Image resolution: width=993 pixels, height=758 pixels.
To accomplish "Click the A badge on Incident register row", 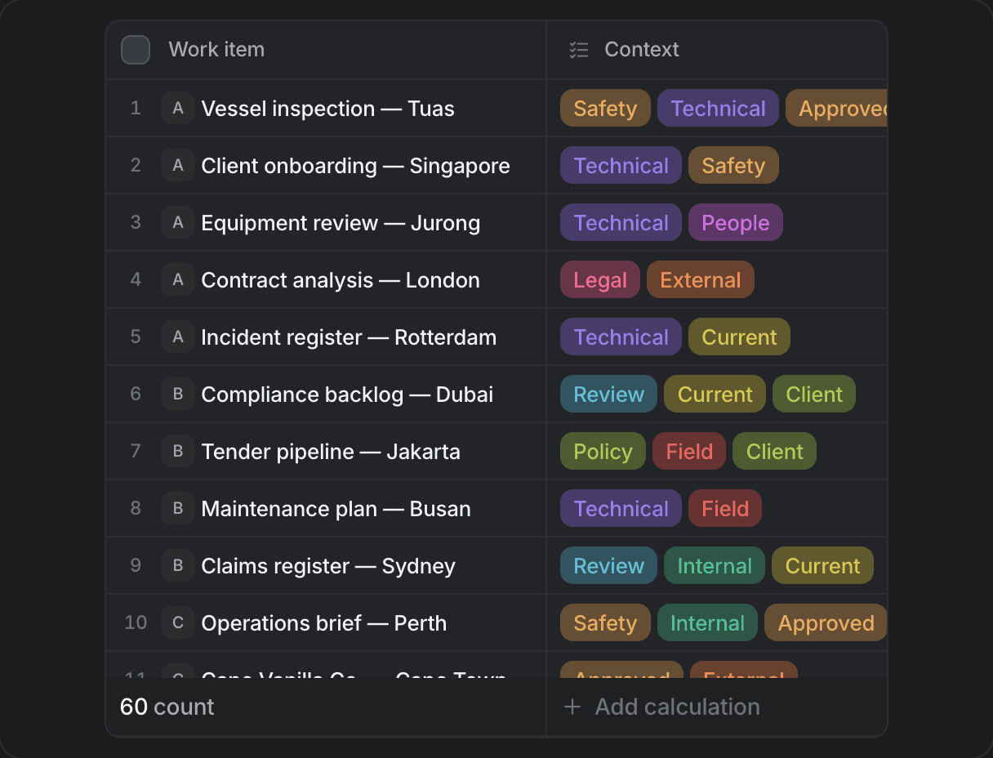I will [178, 337].
